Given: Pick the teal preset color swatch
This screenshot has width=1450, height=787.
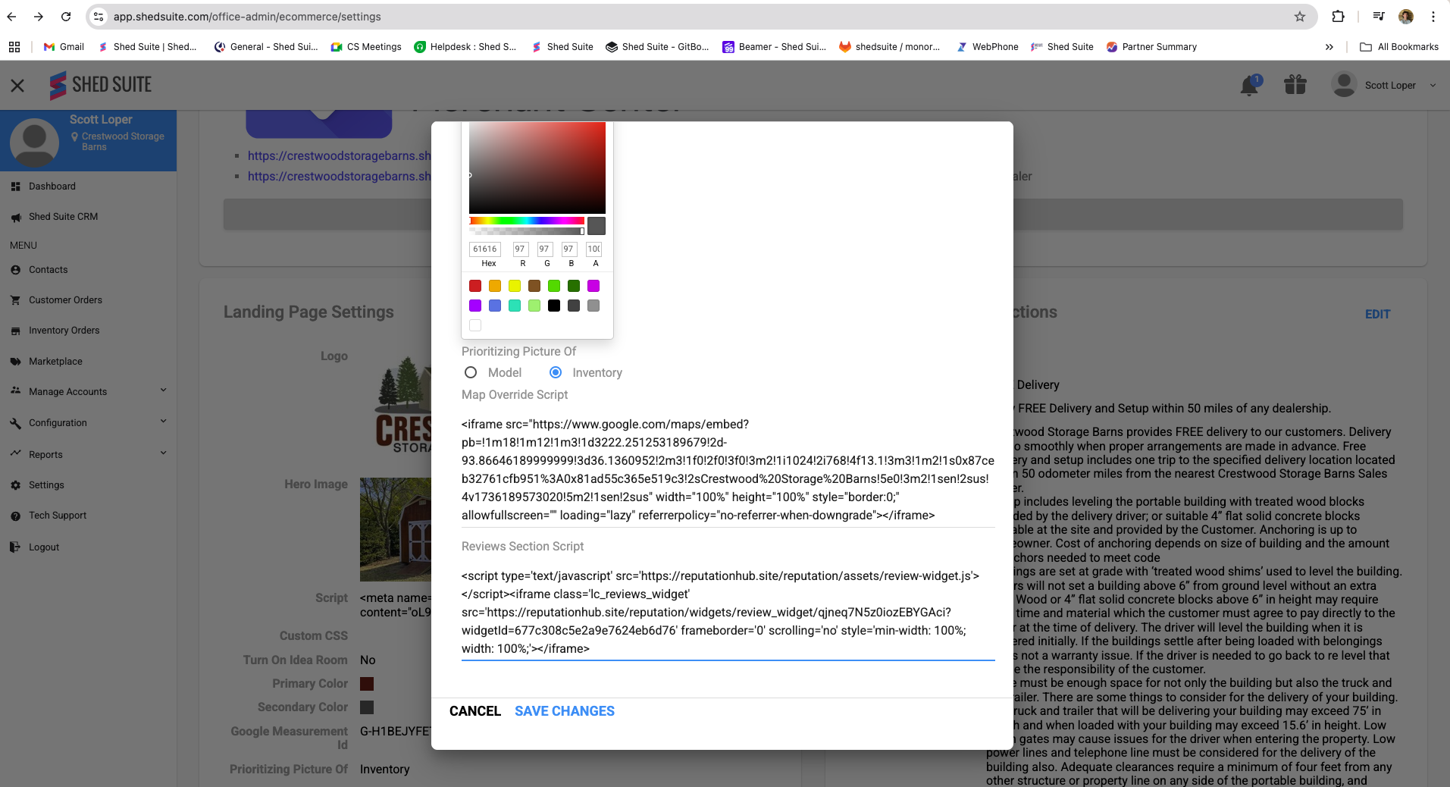Looking at the screenshot, I should [515, 306].
